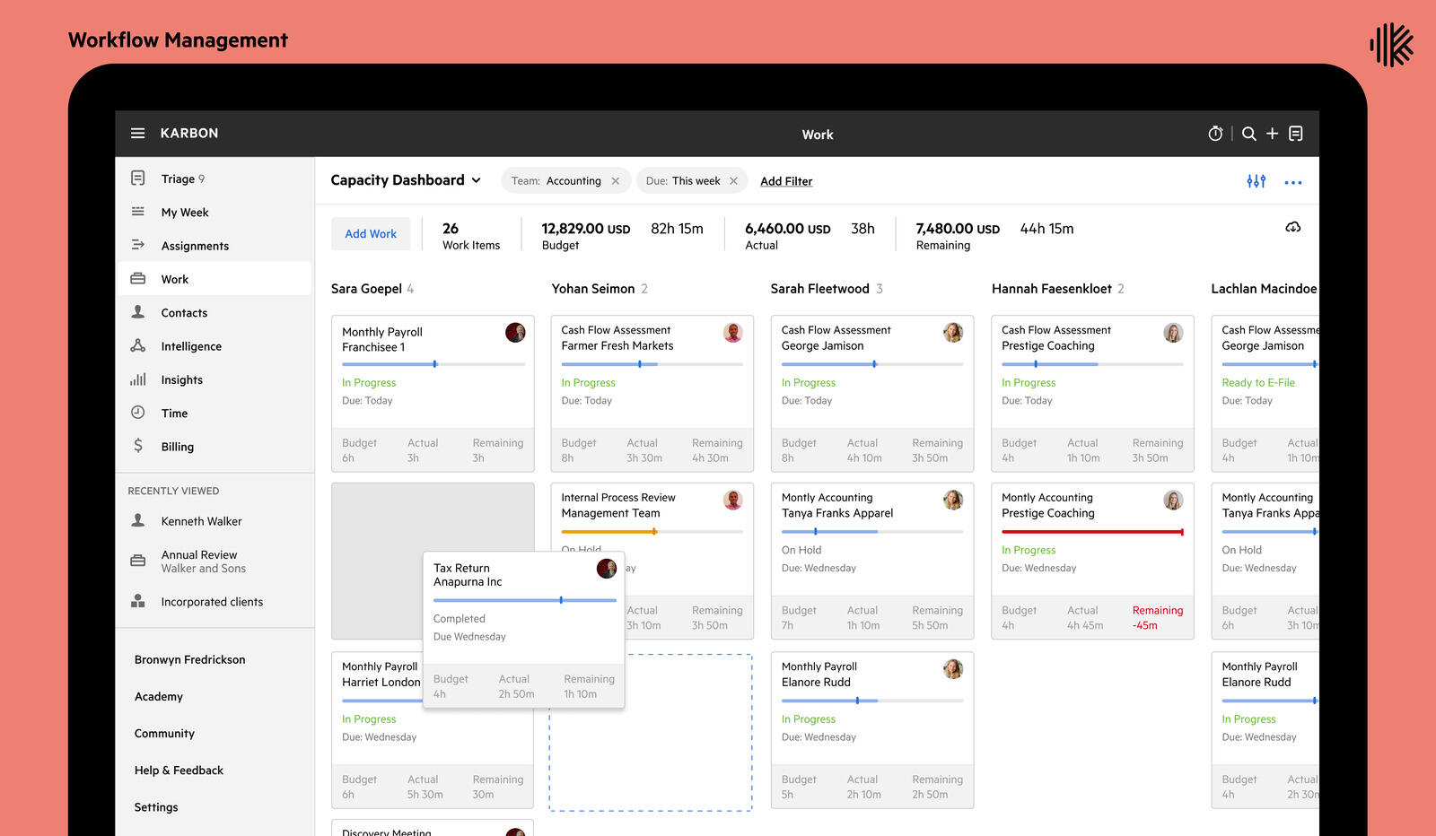Open search with the magnifying glass icon
This screenshot has width=1436, height=836.
pos(1249,133)
